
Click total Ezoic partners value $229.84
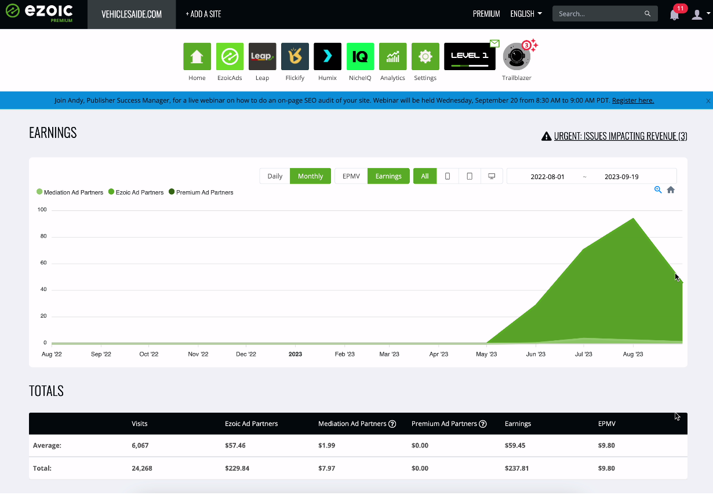237,468
